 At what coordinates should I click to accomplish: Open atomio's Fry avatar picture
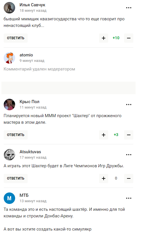pyautogui.click(x=9, y=58)
